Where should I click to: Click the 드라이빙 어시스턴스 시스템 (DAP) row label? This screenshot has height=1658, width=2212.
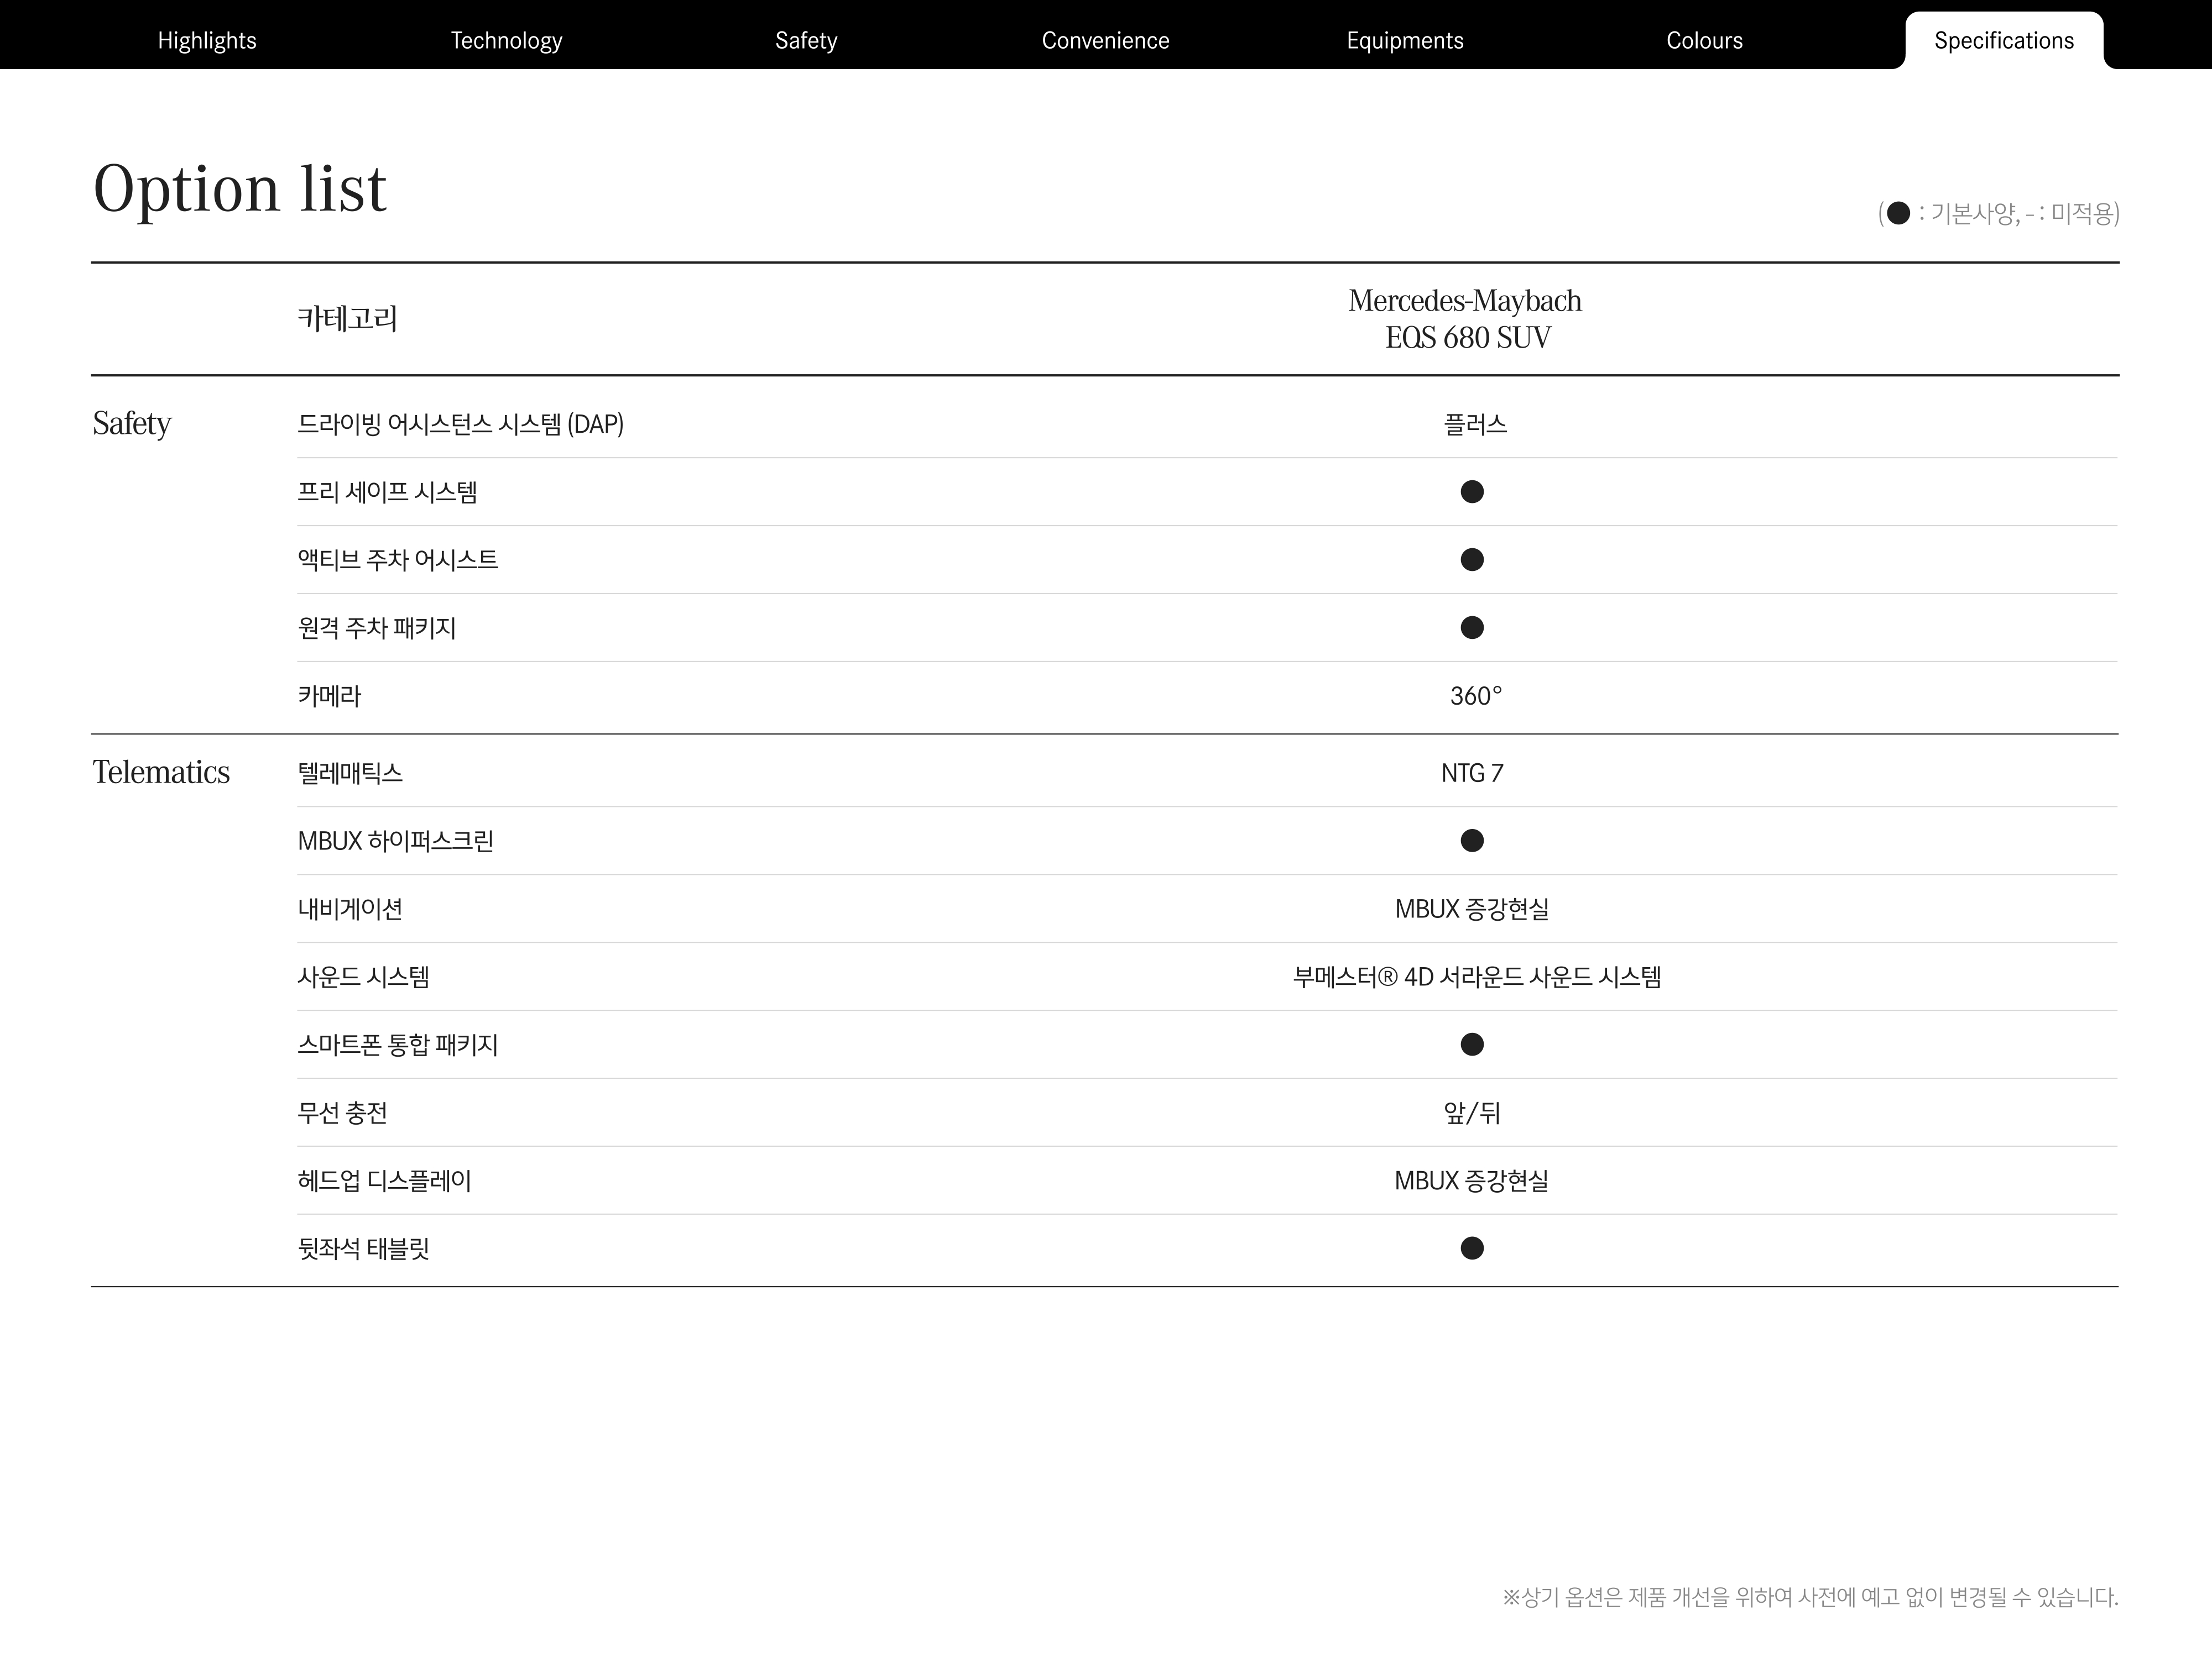pos(460,424)
